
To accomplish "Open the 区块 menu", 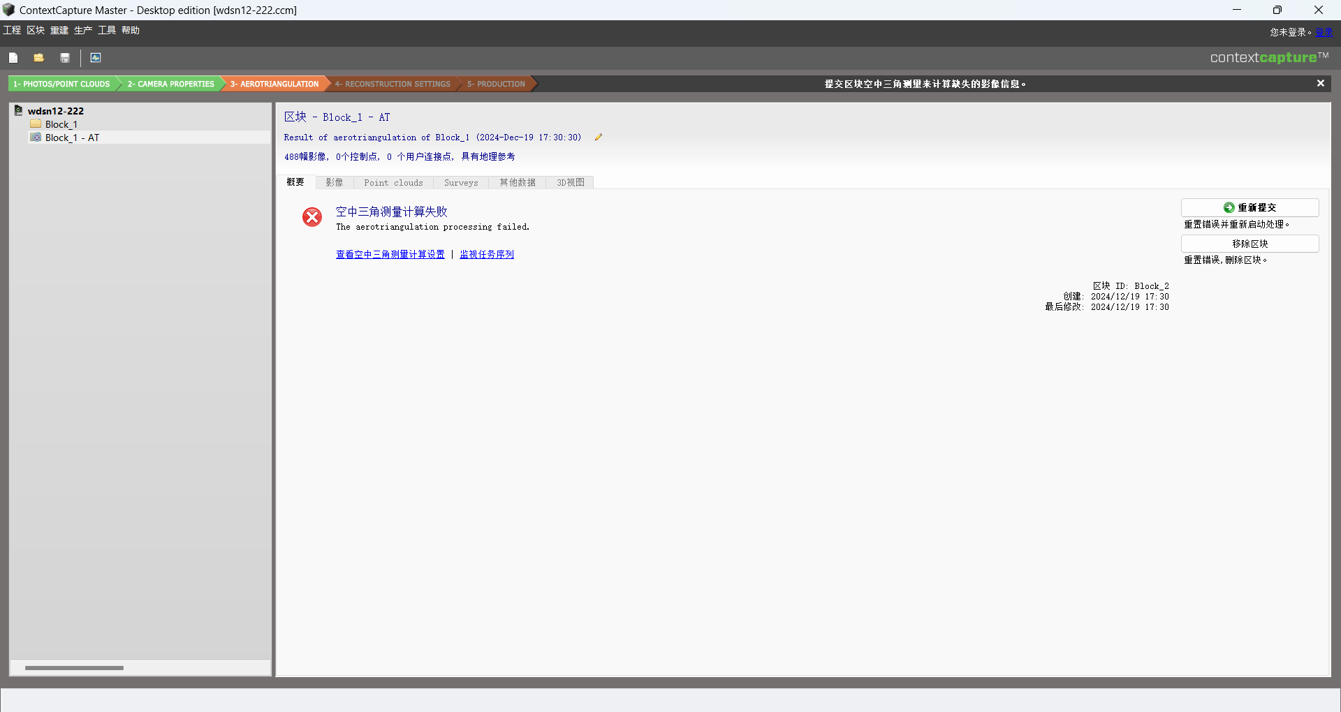I will click(36, 30).
